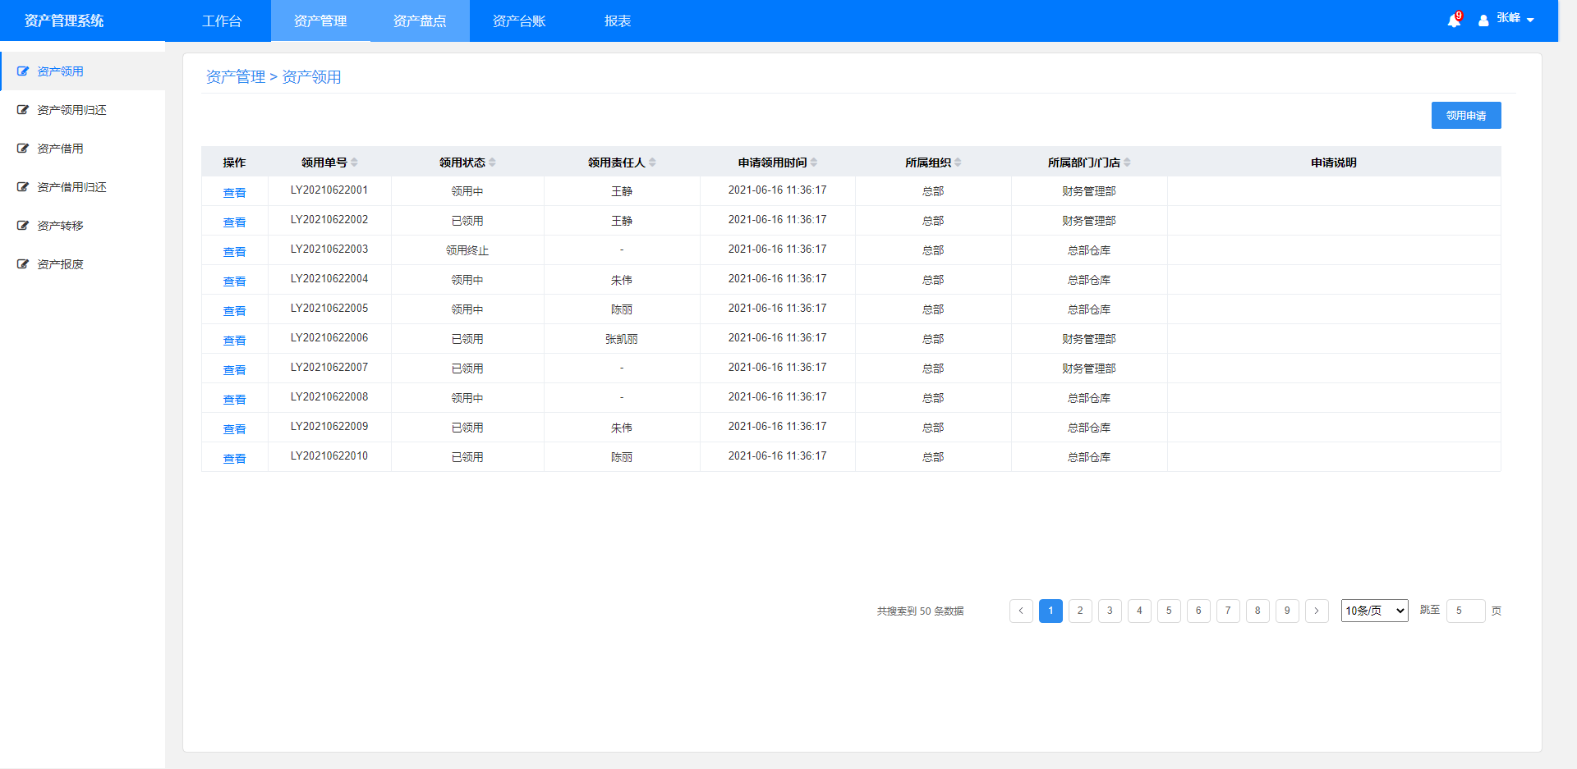This screenshot has width=1577, height=769.
Task: Click the edit icon beside 资产借用
Action: tap(23, 149)
